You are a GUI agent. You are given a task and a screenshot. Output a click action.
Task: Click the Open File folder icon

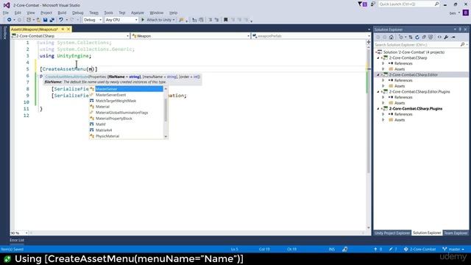point(38,20)
